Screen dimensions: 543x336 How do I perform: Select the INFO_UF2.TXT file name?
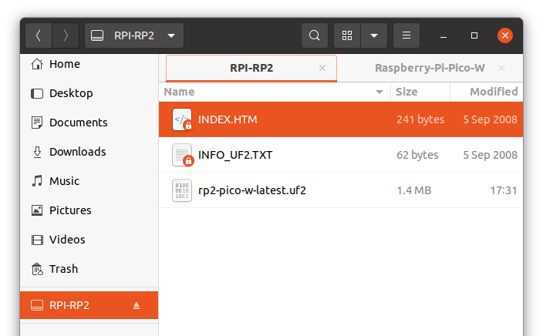click(235, 155)
